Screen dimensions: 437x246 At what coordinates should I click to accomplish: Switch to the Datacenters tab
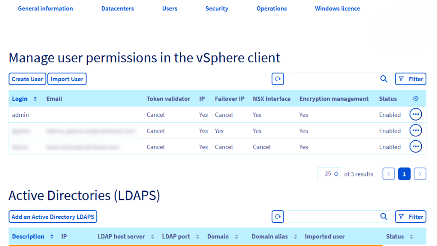[x=118, y=9]
